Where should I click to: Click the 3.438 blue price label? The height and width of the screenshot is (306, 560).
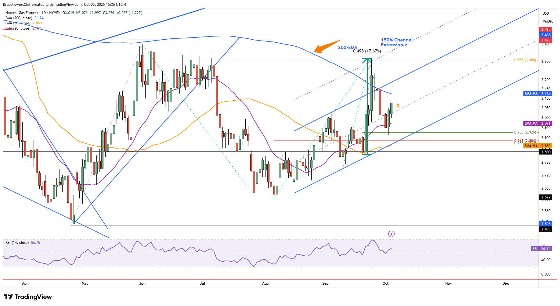pyautogui.click(x=546, y=35)
